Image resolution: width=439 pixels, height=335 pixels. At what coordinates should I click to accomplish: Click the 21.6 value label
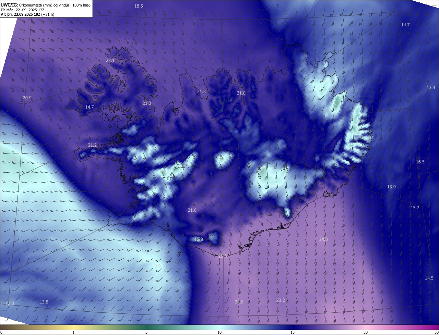coord(192,210)
